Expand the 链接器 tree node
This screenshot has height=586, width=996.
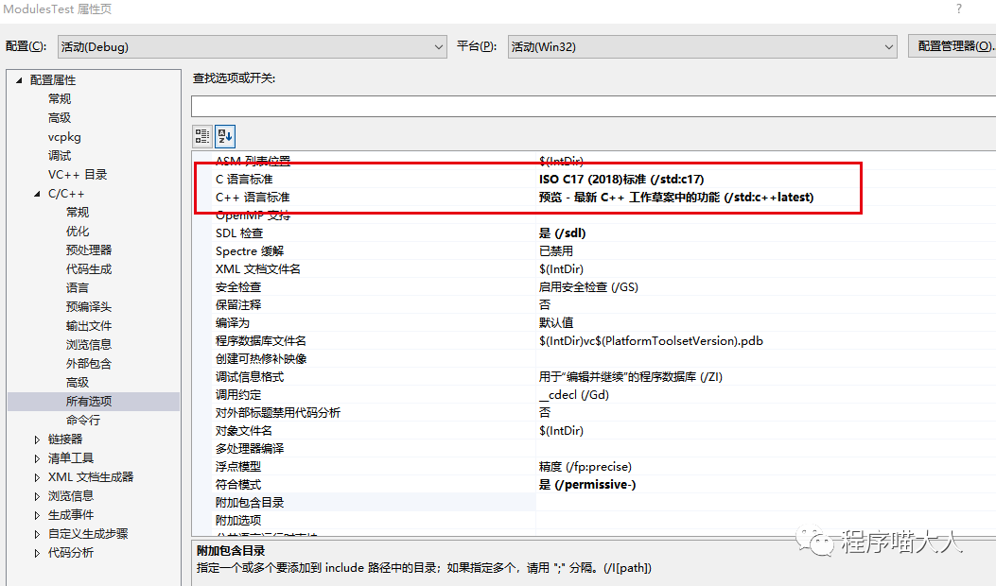37,439
